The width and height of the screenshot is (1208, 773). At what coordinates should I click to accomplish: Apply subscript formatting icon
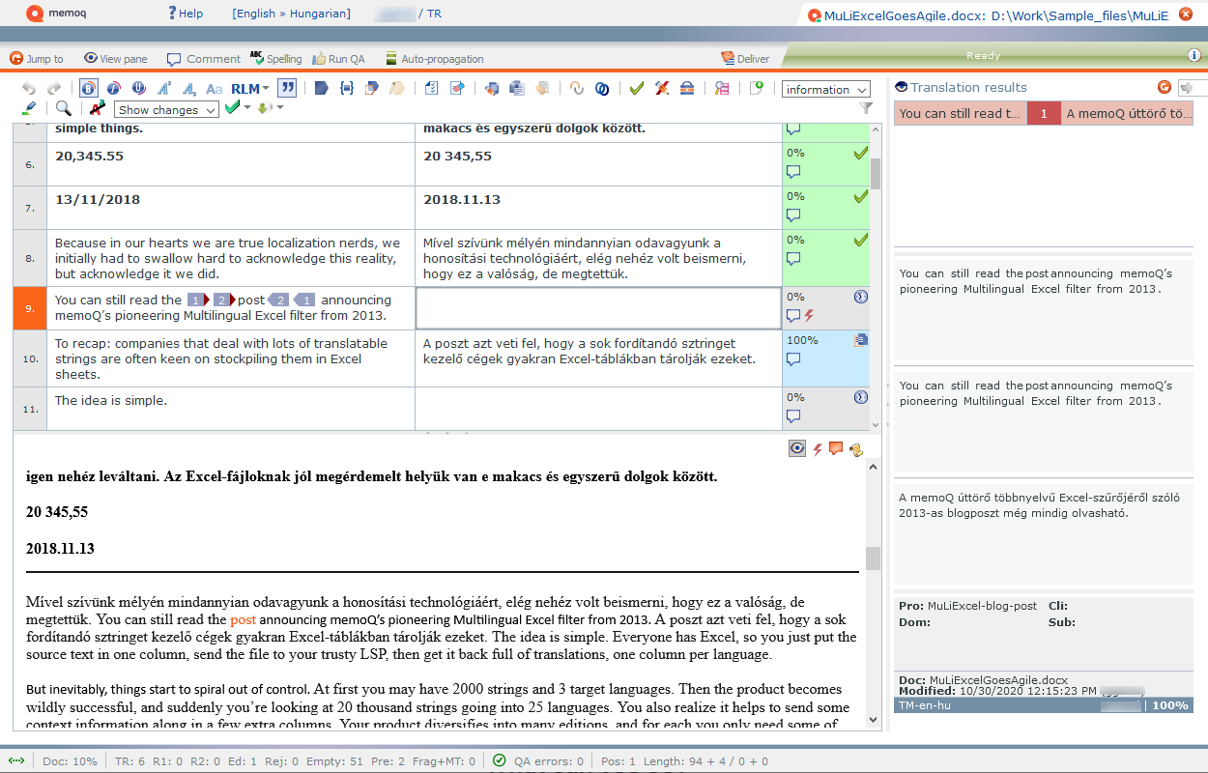(189, 89)
